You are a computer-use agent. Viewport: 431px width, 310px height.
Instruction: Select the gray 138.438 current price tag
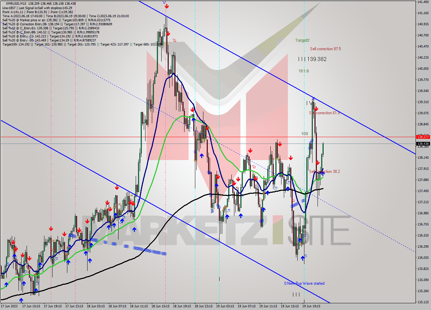click(423, 144)
